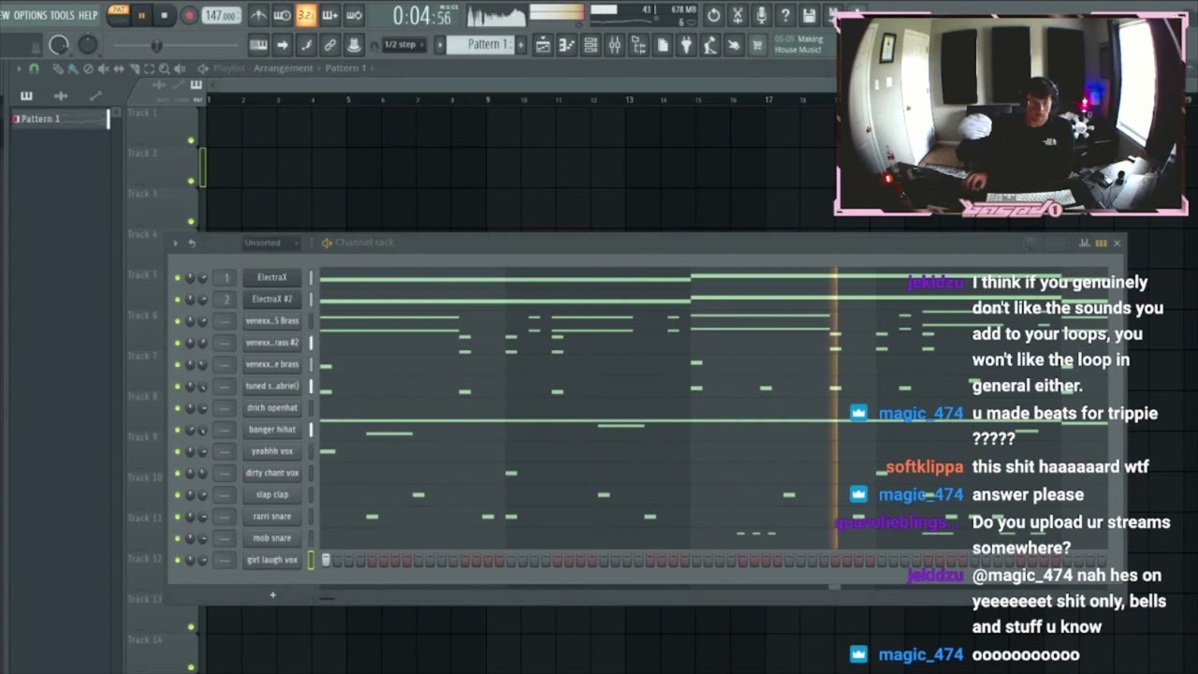1198x674 pixels.
Task: Click the ElectraX #2 channel button
Action: (x=271, y=300)
